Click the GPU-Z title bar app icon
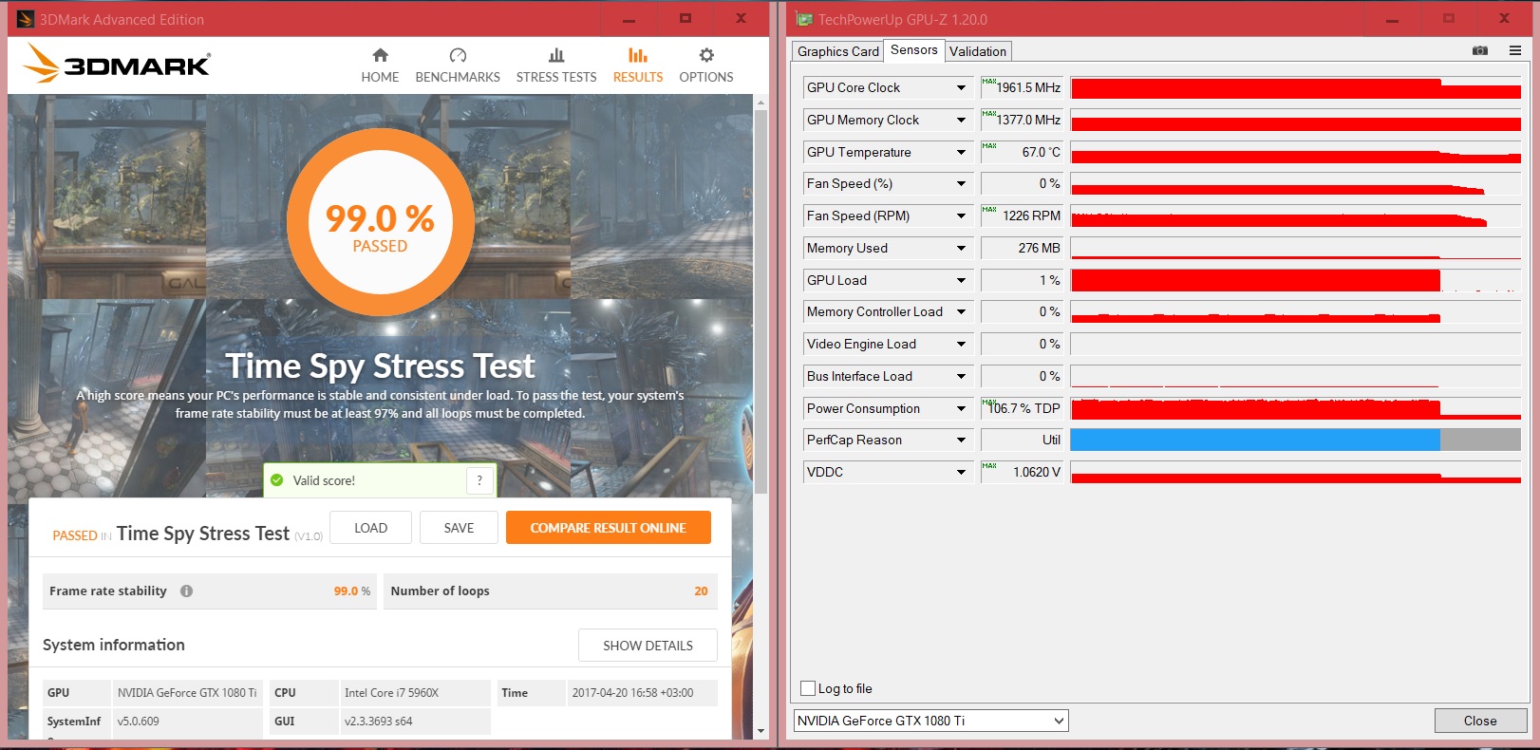 pyautogui.click(x=804, y=19)
